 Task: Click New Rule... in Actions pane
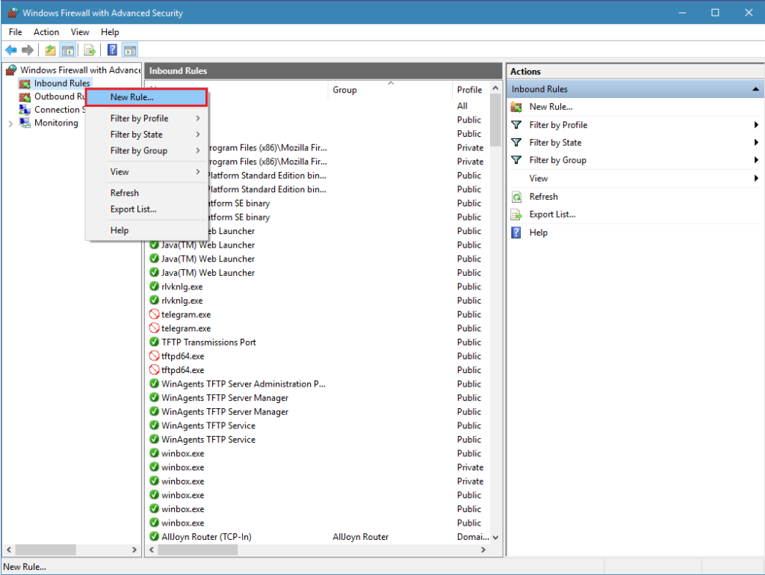(551, 107)
